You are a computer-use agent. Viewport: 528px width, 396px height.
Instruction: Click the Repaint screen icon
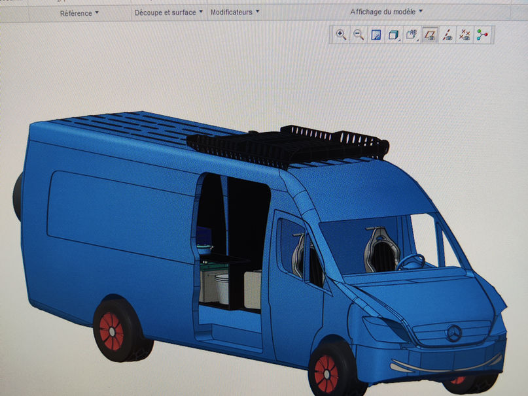376,35
